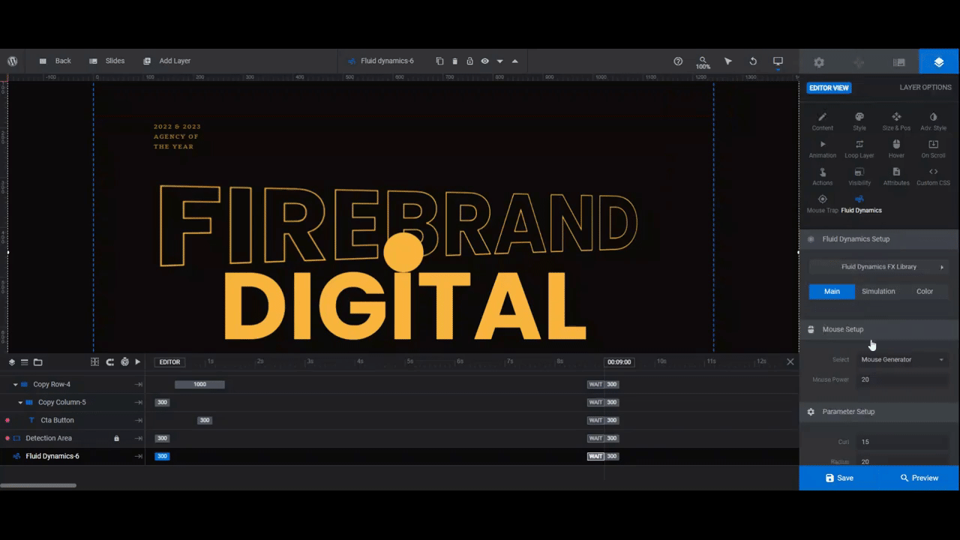Viewport: 960px width, 540px height.
Task: Click the timeline list view icon
Action: tap(24, 362)
